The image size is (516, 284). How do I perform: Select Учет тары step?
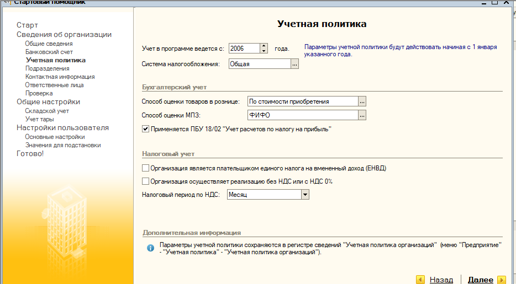[x=39, y=119]
